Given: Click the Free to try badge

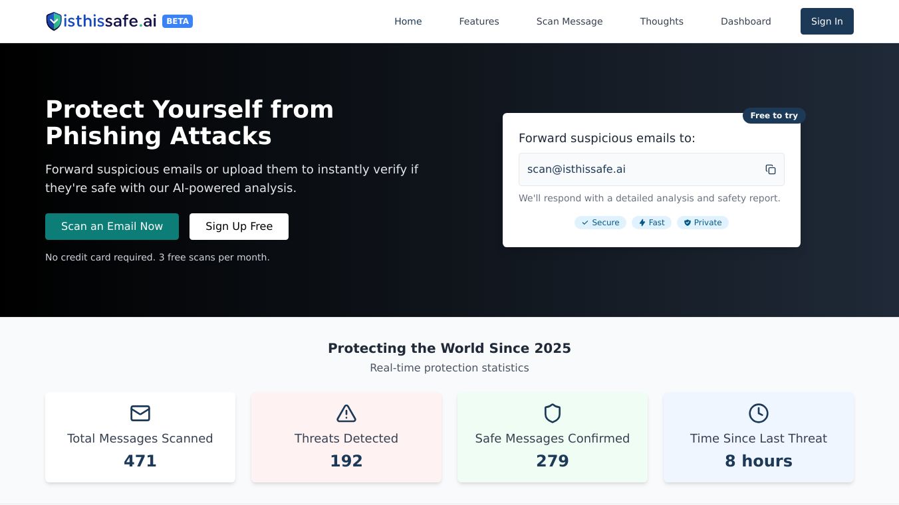Looking at the screenshot, I should [774, 116].
